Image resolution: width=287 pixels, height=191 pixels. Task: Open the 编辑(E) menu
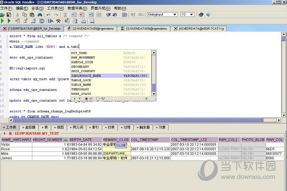point(22,8)
